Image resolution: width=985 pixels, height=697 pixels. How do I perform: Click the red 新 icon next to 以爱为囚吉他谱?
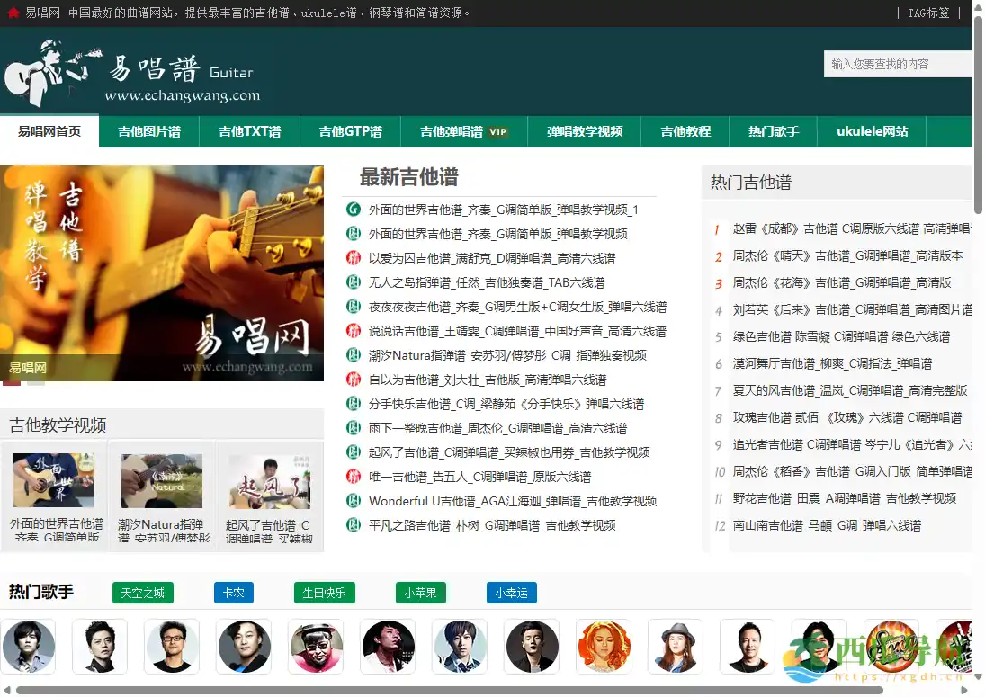coord(353,257)
